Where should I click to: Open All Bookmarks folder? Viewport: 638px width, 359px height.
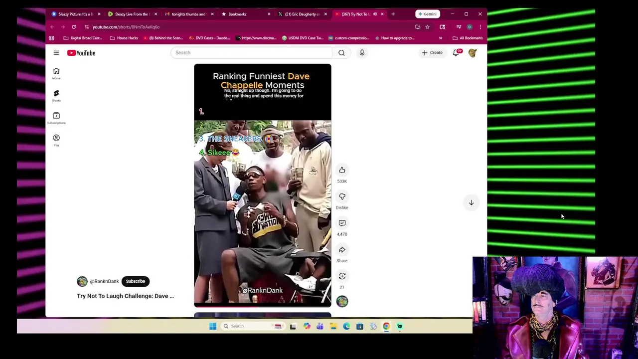(x=468, y=38)
